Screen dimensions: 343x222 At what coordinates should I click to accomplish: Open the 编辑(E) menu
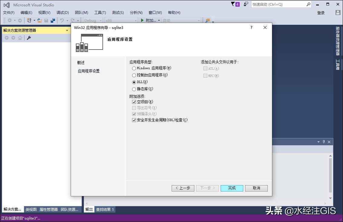coord(26,12)
